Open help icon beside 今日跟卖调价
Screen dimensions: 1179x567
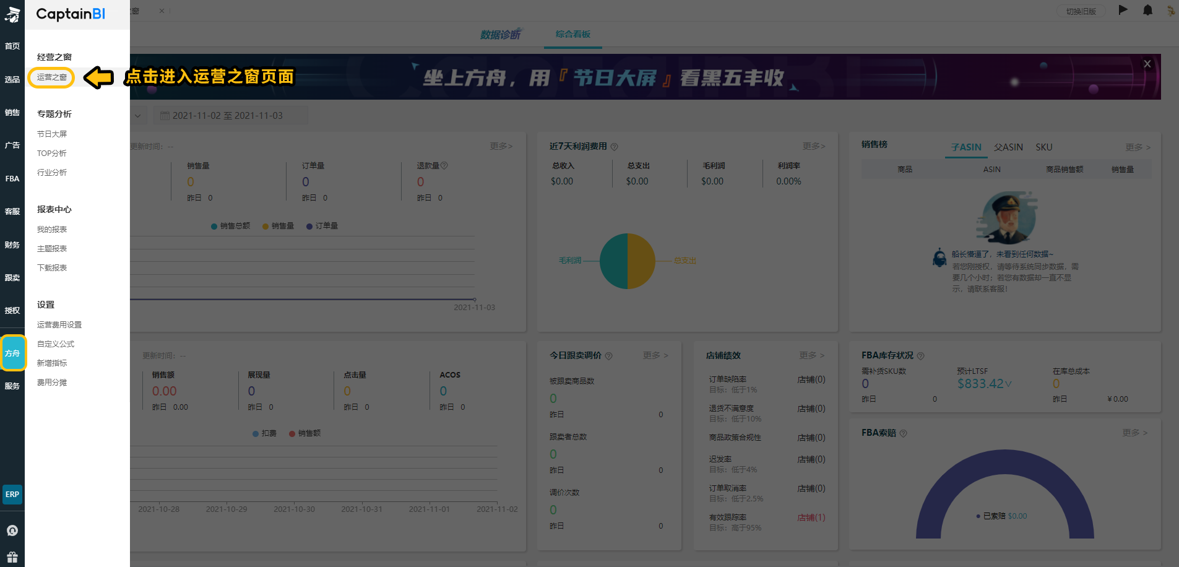(608, 356)
